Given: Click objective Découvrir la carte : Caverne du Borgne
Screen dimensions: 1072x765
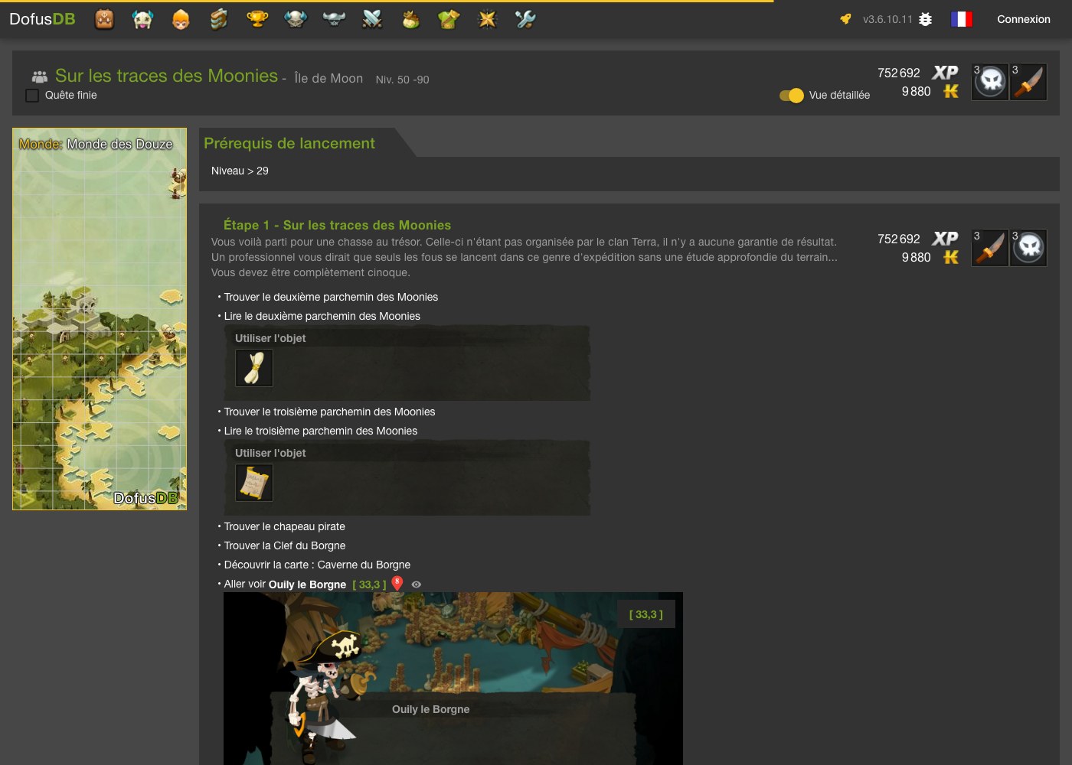Looking at the screenshot, I should click(x=317, y=565).
